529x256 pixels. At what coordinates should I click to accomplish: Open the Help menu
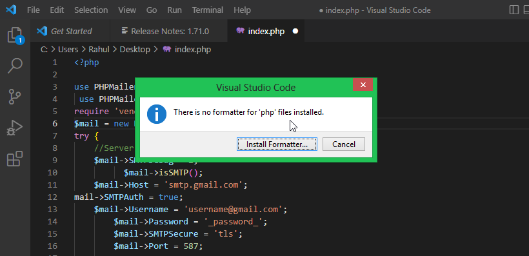pyautogui.click(x=242, y=10)
